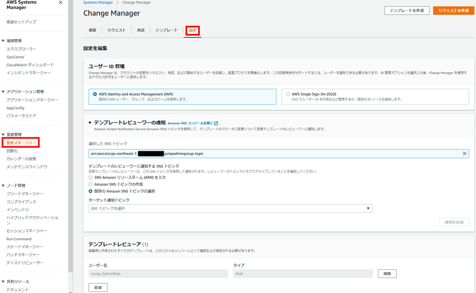The height and width of the screenshot is (293, 476).
Task: Click the テンプレートを作成 button
Action: [x=406, y=10]
